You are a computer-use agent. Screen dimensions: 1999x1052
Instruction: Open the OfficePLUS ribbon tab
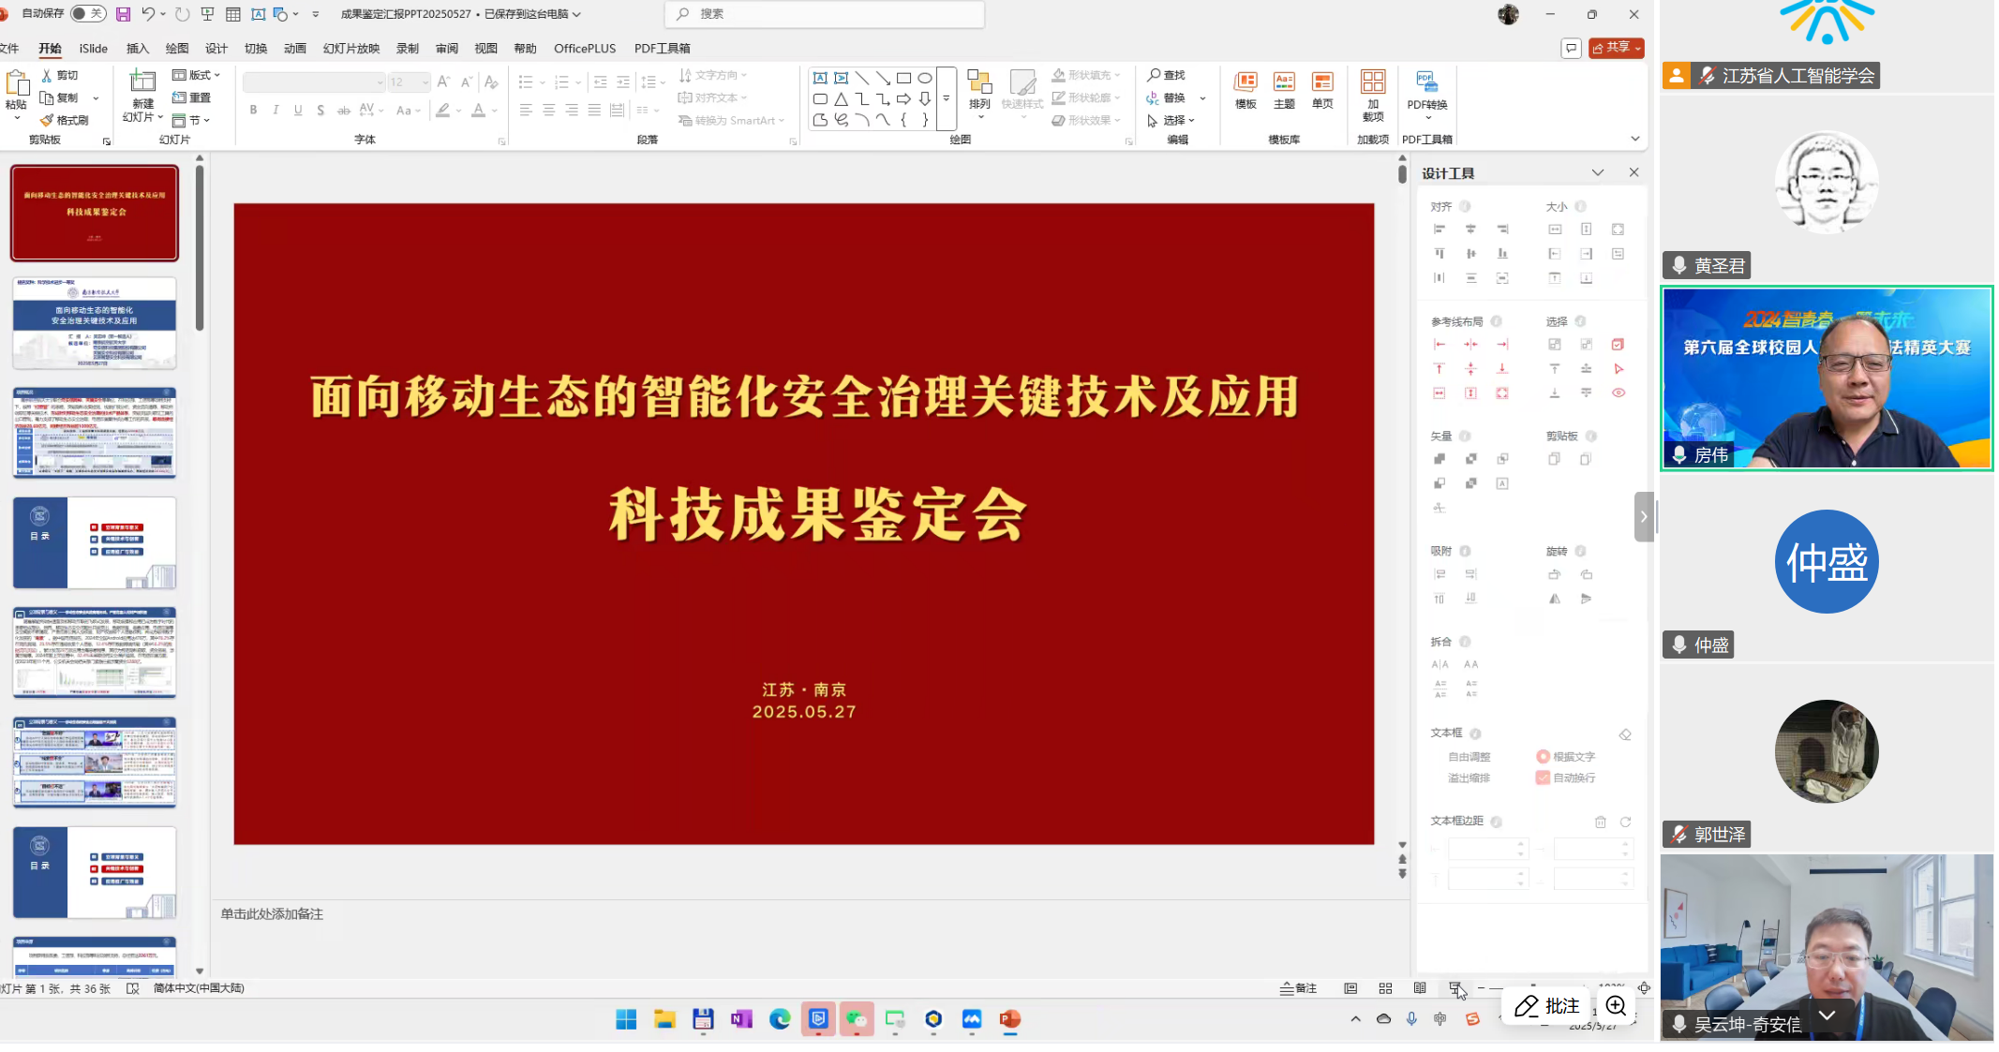click(584, 49)
